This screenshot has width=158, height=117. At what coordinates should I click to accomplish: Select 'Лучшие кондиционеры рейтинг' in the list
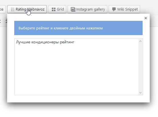pos(45,42)
